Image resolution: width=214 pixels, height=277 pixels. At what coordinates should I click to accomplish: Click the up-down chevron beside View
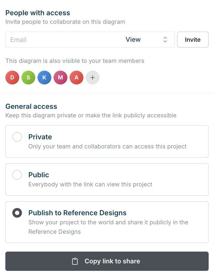coord(165,40)
